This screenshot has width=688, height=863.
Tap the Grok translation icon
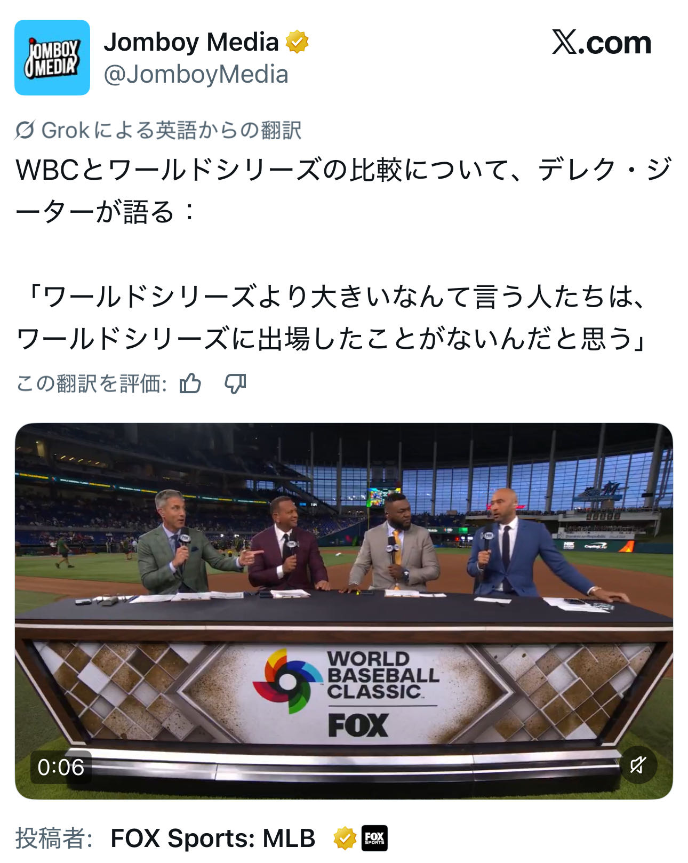(x=25, y=130)
